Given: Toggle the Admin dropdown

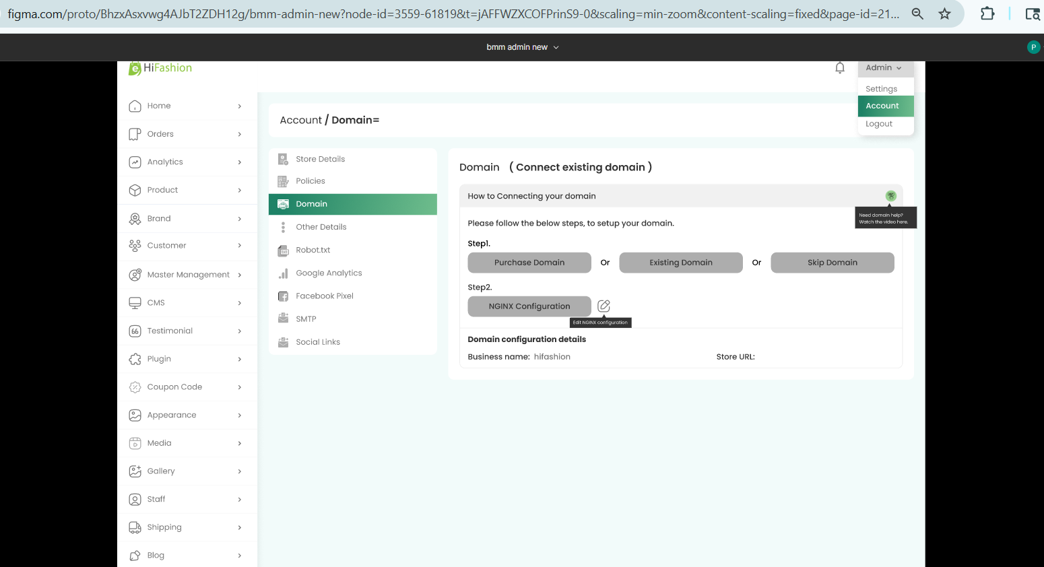Looking at the screenshot, I should point(885,68).
